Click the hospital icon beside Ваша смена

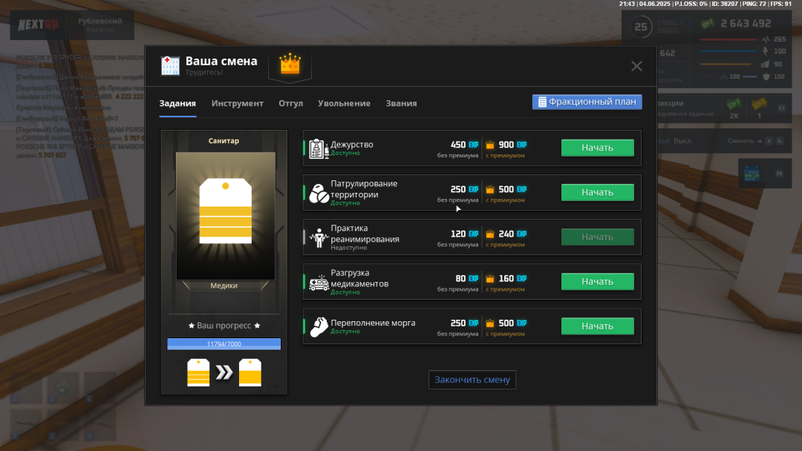(x=170, y=65)
